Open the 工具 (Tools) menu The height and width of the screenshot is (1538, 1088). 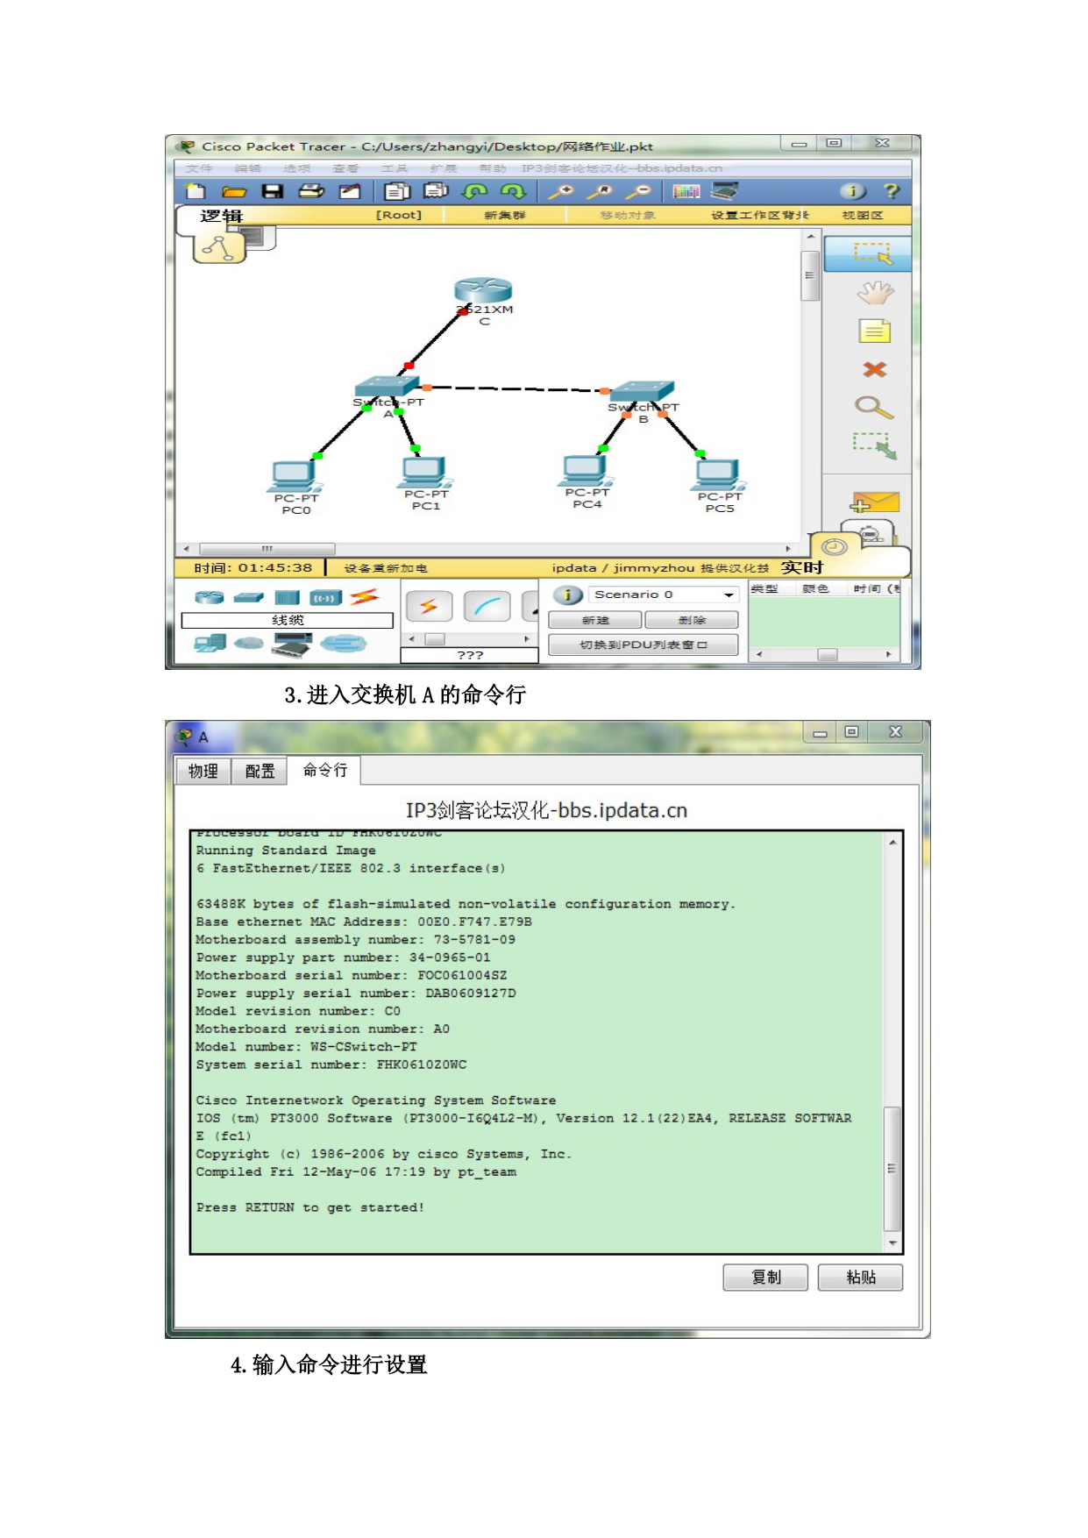click(x=395, y=168)
